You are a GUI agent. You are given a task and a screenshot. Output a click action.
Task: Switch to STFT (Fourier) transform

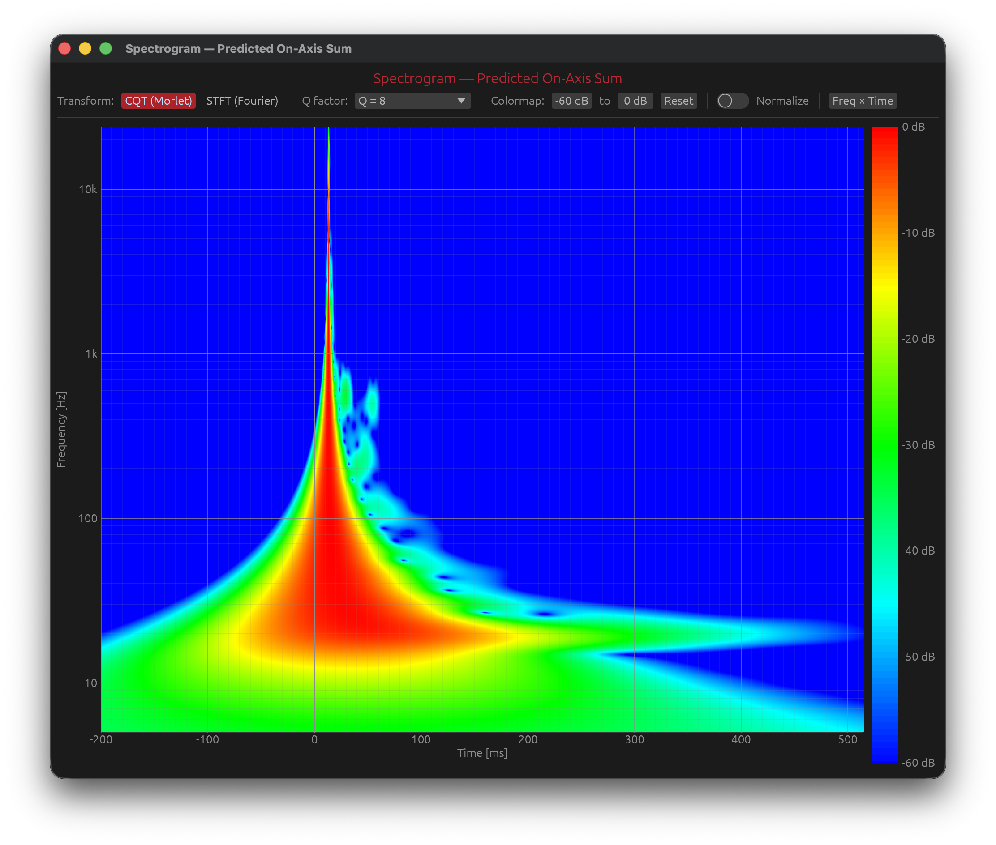pyautogui.click(x=242, y=101)
